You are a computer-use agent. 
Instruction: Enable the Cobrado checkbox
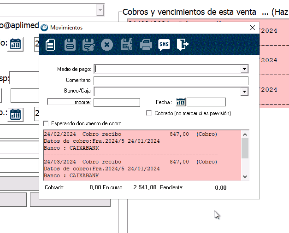[149, 113]
